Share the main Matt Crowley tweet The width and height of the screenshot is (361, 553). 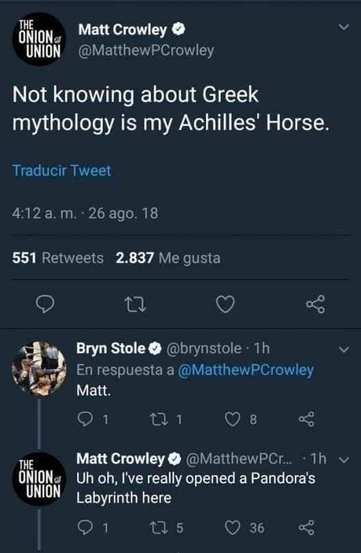coord(316,304)
